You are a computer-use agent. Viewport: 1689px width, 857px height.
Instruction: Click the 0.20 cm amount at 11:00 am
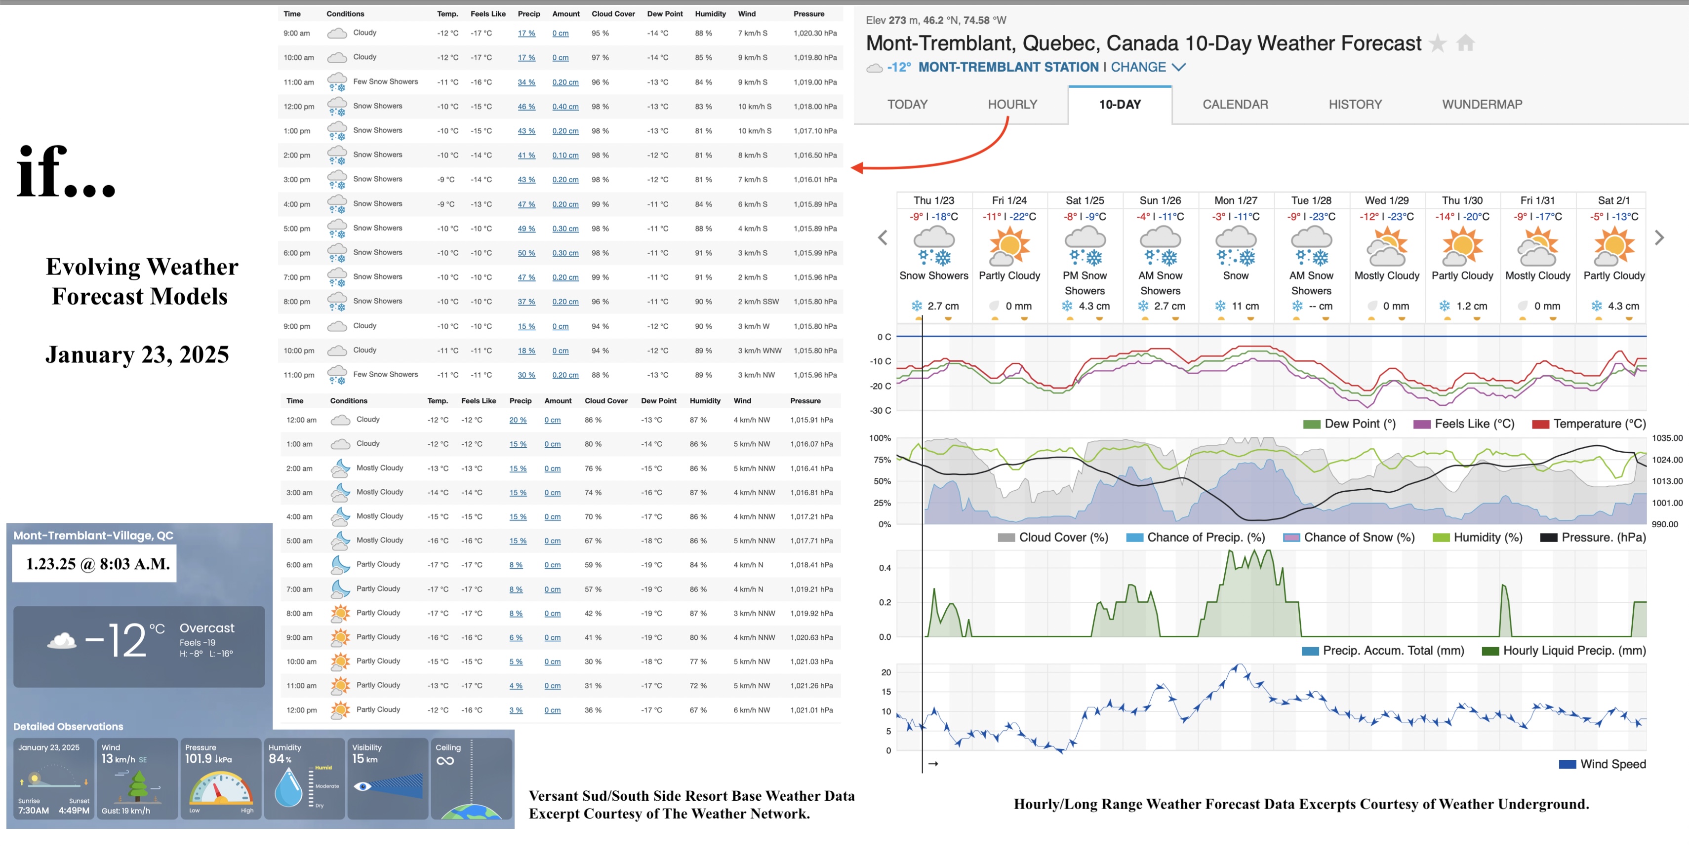click(565, 82)
